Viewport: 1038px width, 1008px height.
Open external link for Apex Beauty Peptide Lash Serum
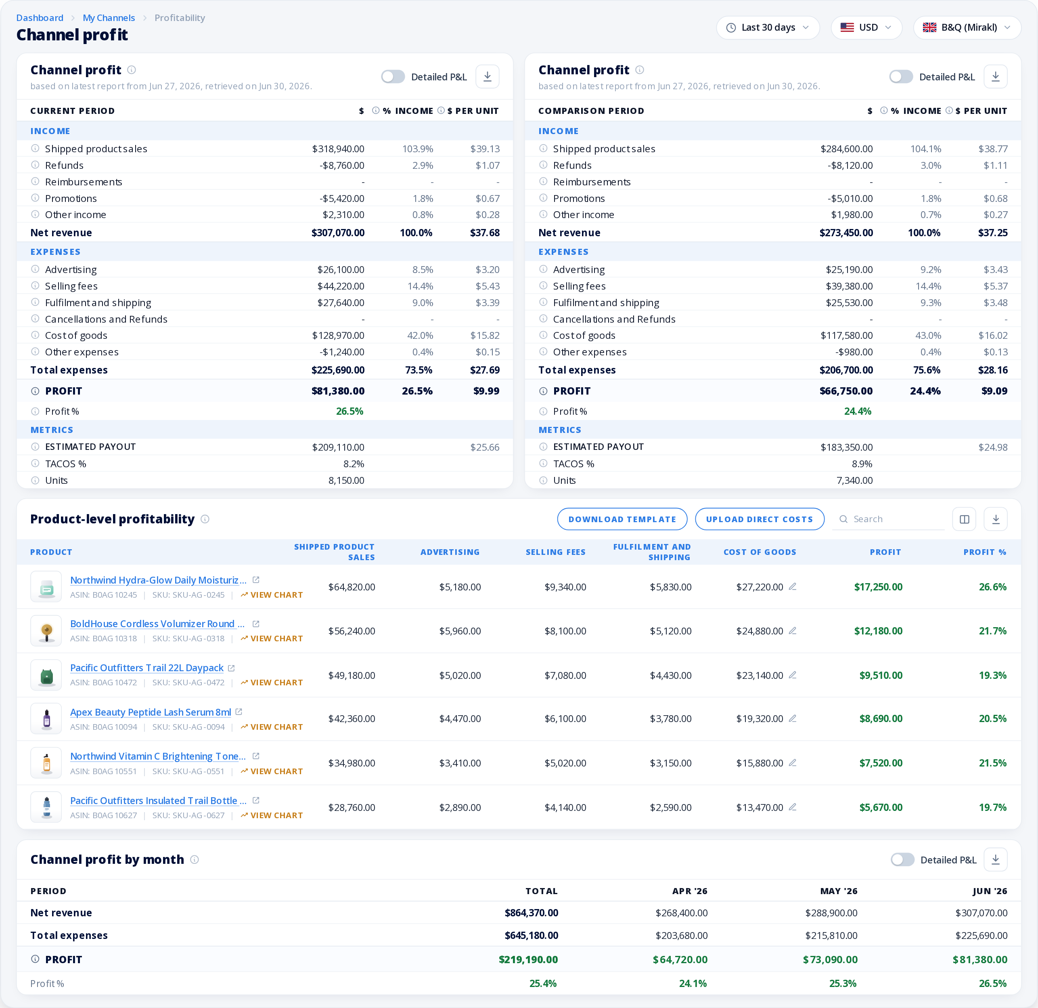click(x=239, y=712)
